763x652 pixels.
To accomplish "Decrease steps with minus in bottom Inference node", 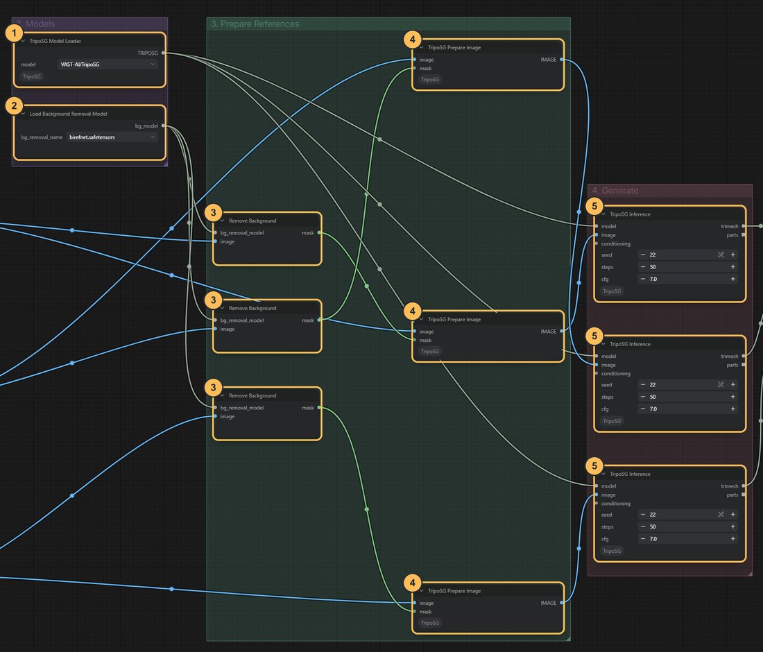I will pyautogui.click(x=643, y=527).
